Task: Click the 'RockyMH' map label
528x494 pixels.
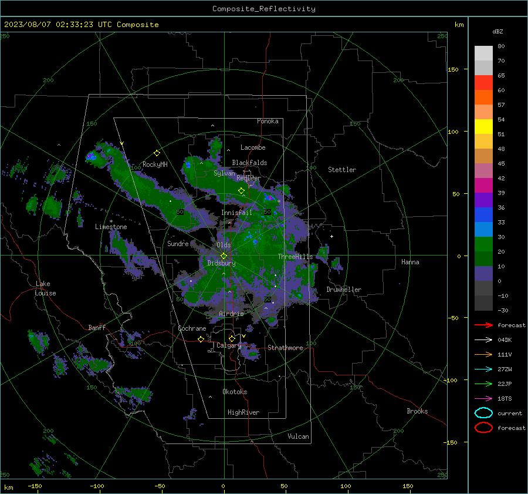Action: [155, 164]
